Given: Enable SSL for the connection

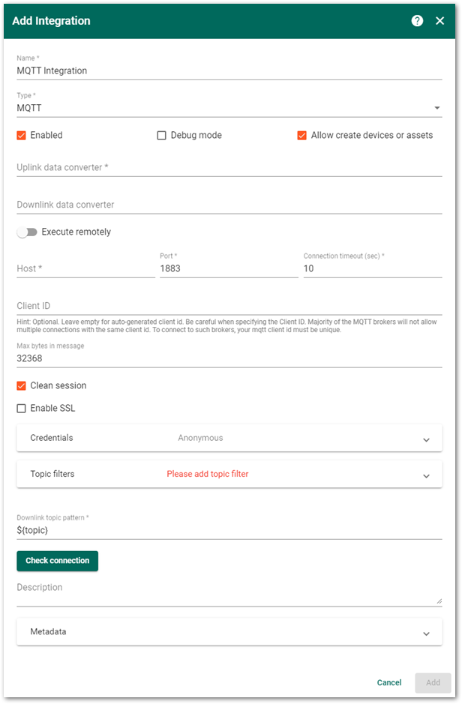Looking at the screenshot, I should 22,408.
